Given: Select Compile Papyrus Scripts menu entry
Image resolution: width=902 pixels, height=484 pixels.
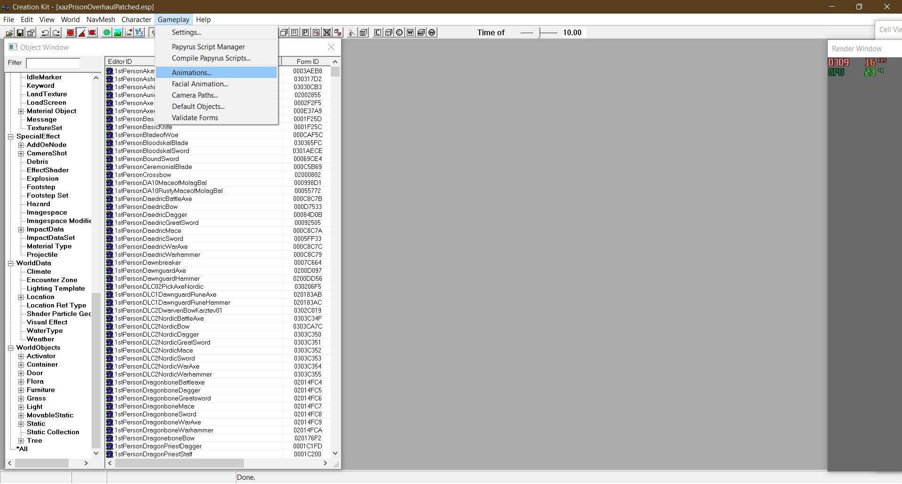Looking at the screenshot, I should (216, 58).
